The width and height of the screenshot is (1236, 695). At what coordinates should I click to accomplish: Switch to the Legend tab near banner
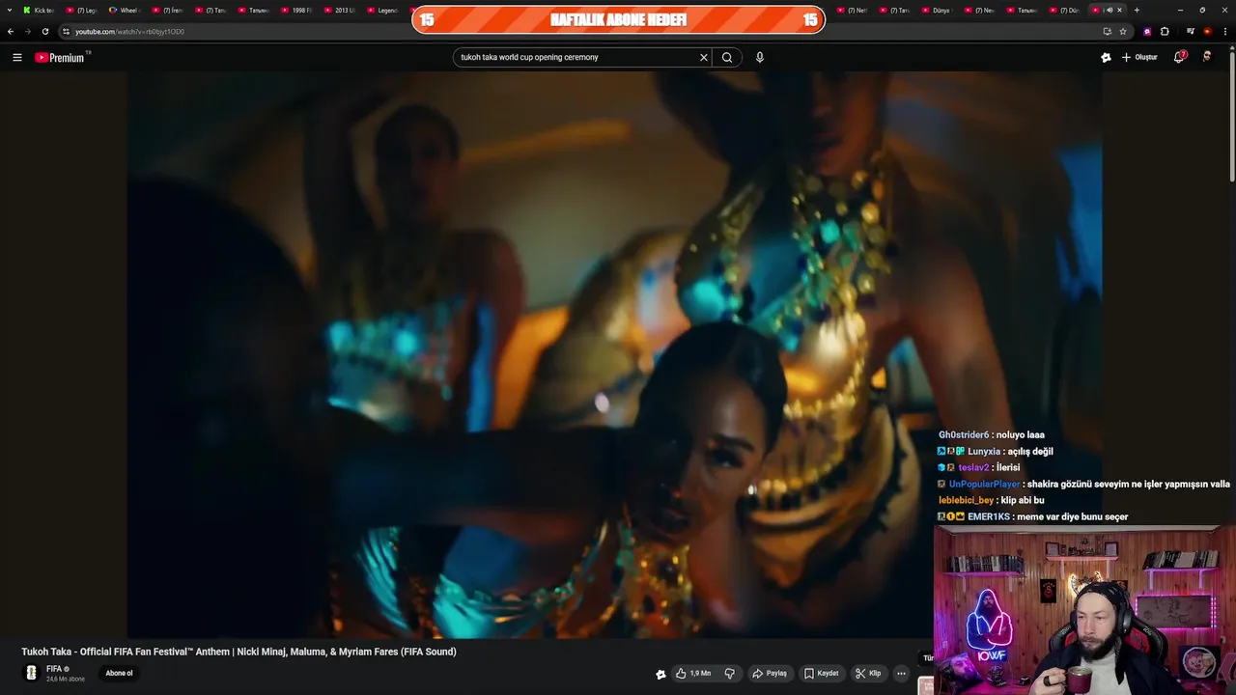coord(382,10)
